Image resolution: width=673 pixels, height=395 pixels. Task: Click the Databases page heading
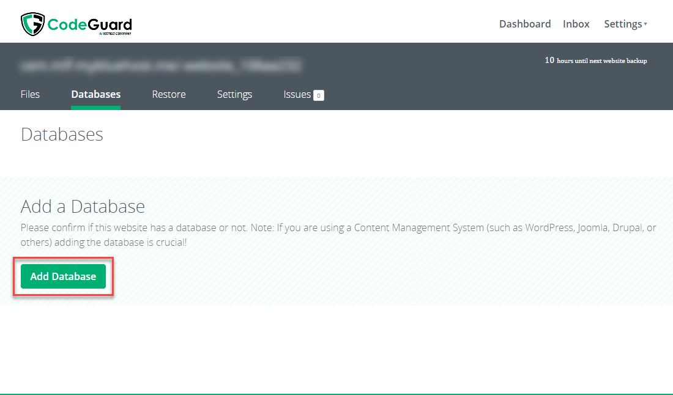click(x=62, y=135)
